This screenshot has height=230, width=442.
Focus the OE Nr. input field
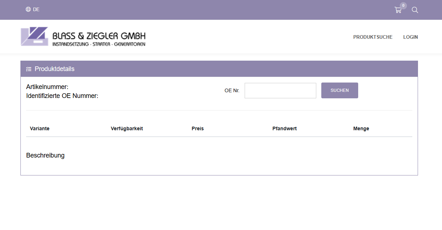click(280, 90)
